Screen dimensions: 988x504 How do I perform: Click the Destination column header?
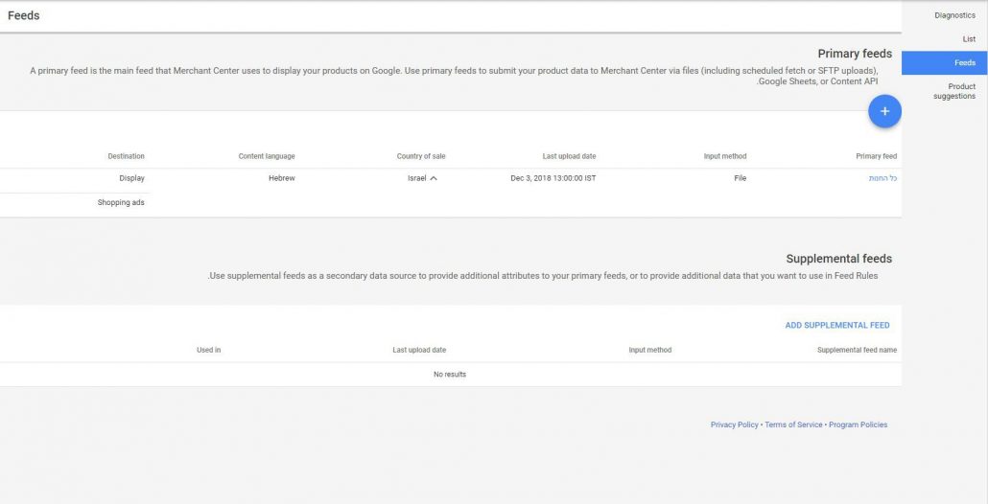(126, 156)
